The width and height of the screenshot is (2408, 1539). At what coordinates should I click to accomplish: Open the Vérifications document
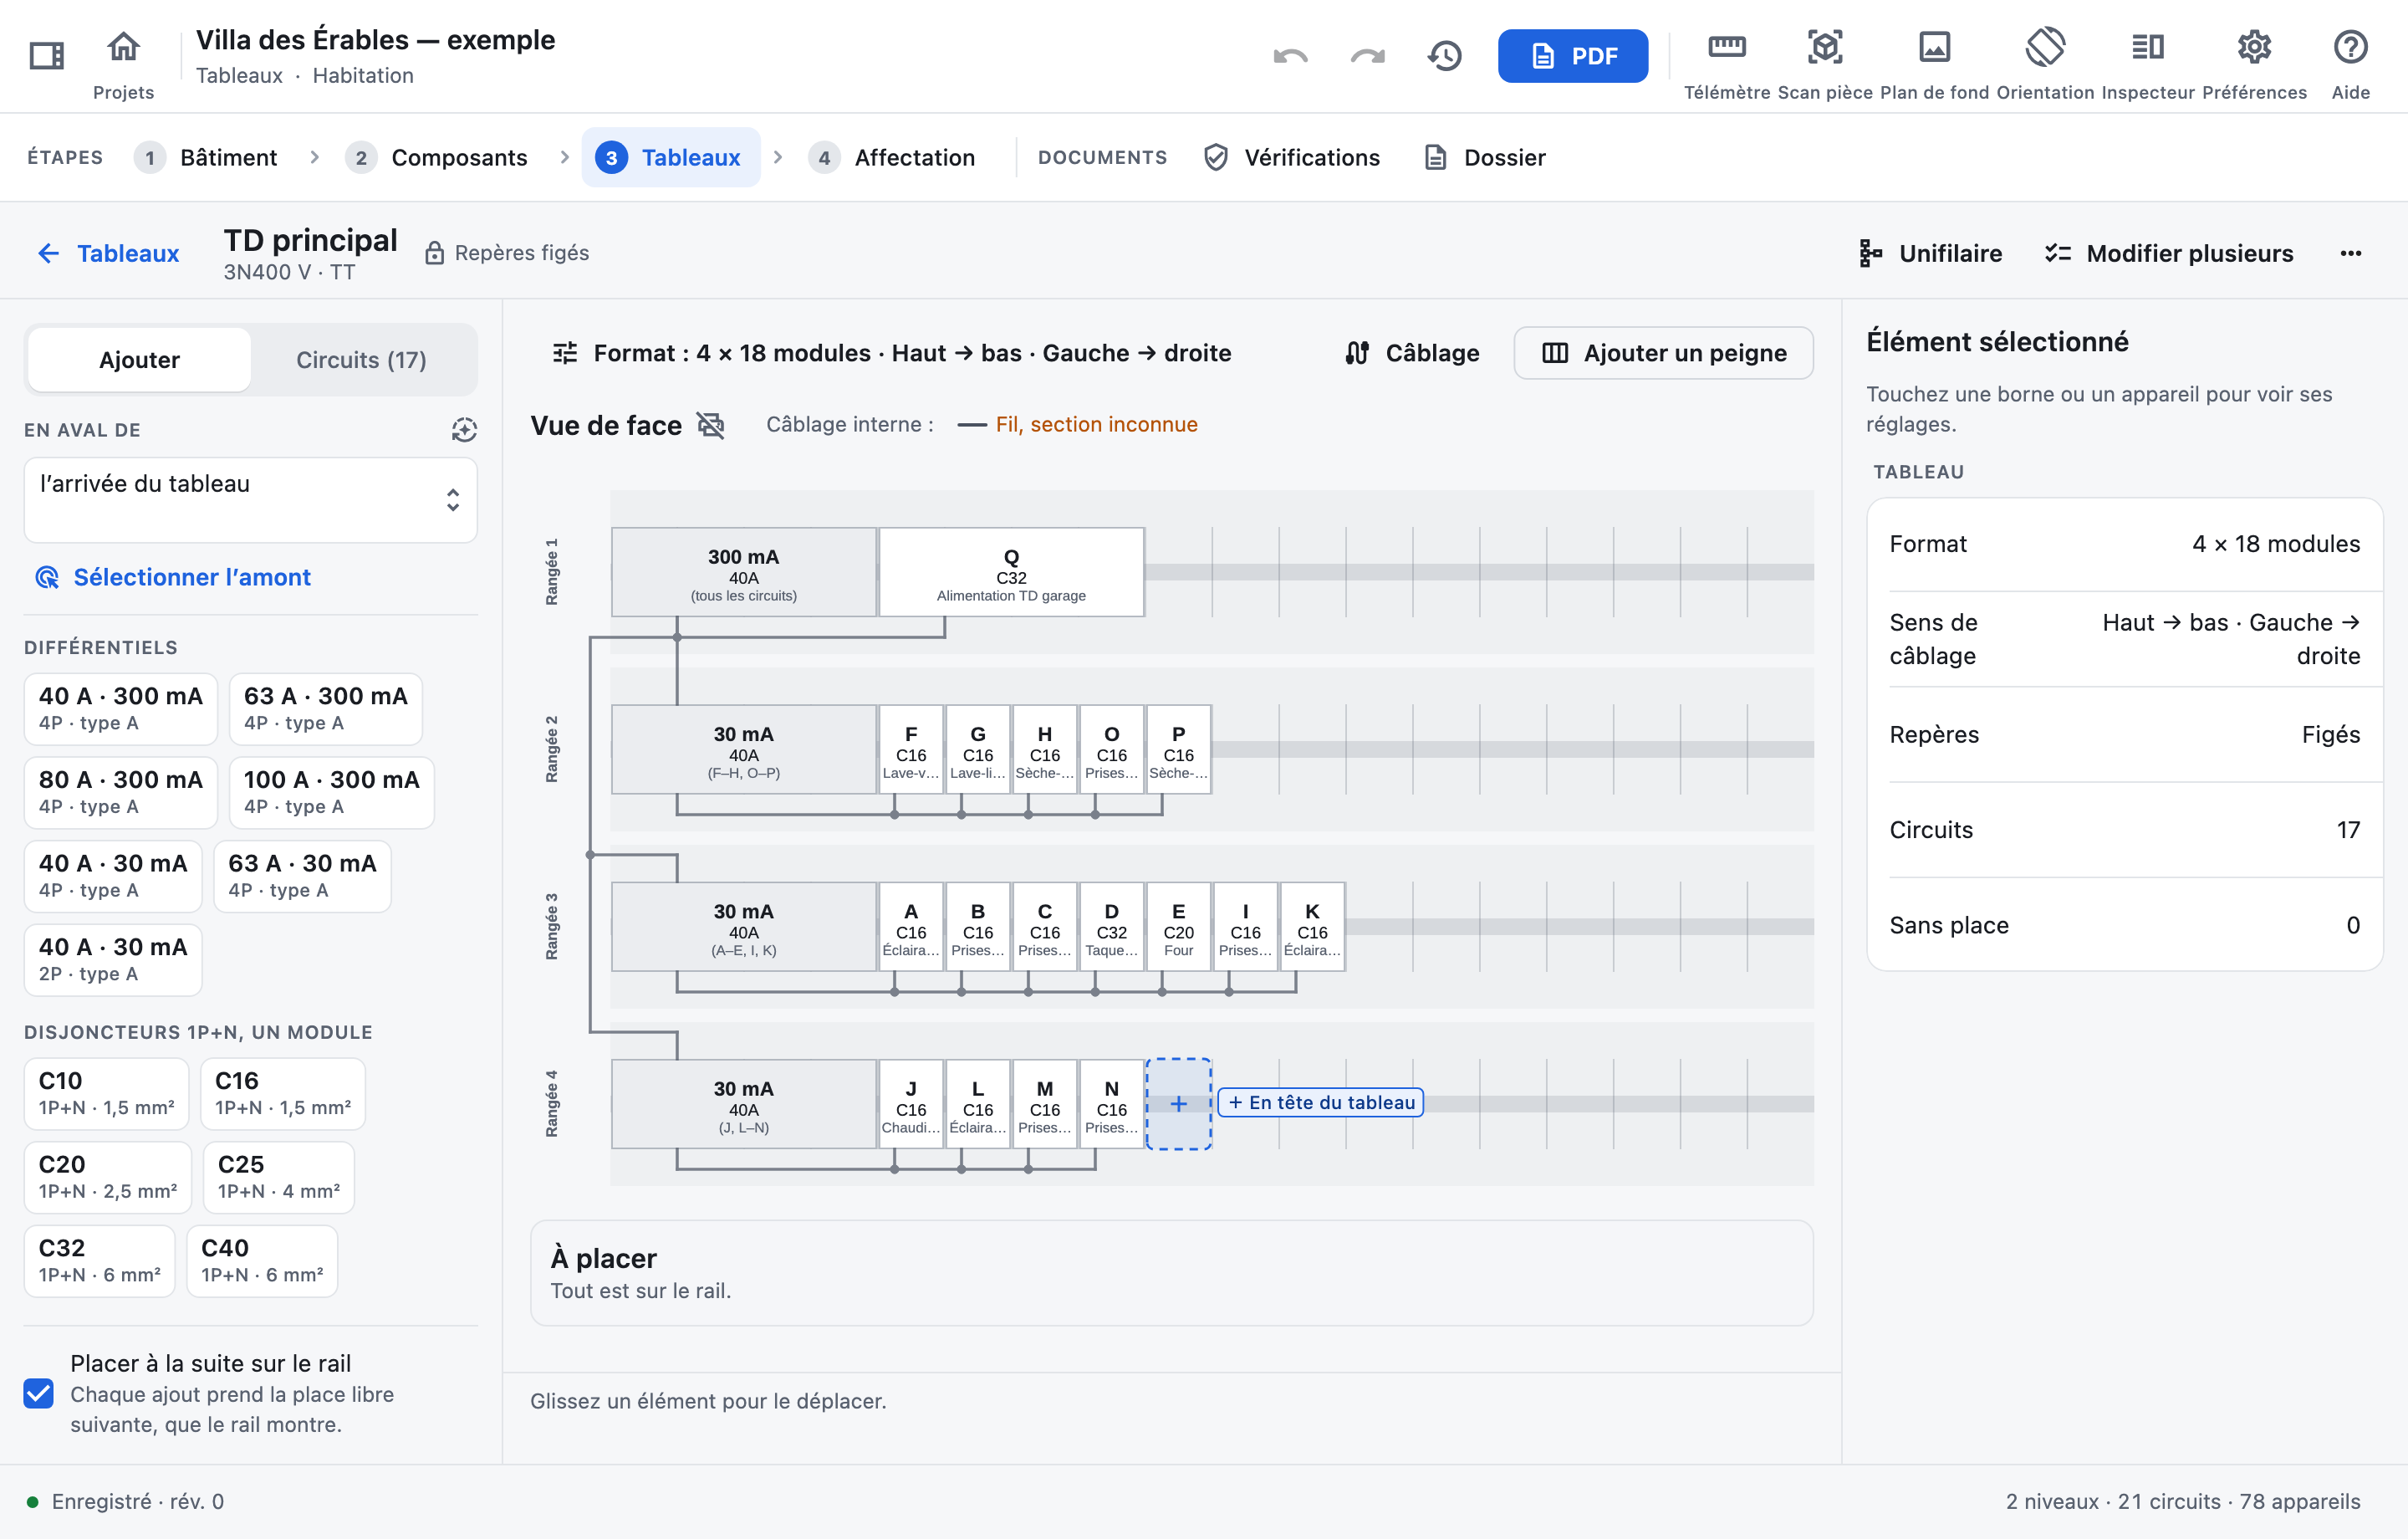[x=1292, y=157]
